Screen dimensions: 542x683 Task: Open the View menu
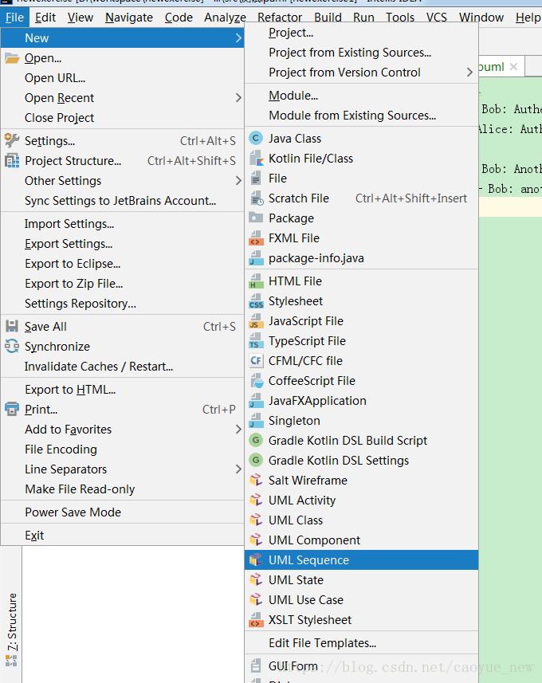pos(81,18)
